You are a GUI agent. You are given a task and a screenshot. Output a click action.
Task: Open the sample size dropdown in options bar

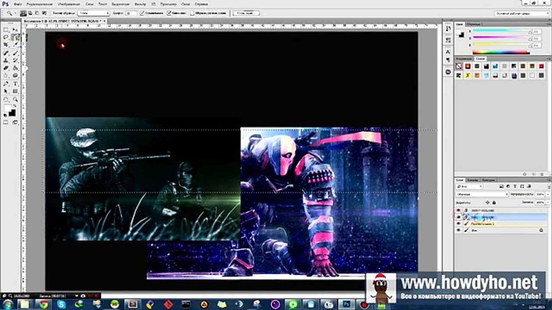[93, 13]
